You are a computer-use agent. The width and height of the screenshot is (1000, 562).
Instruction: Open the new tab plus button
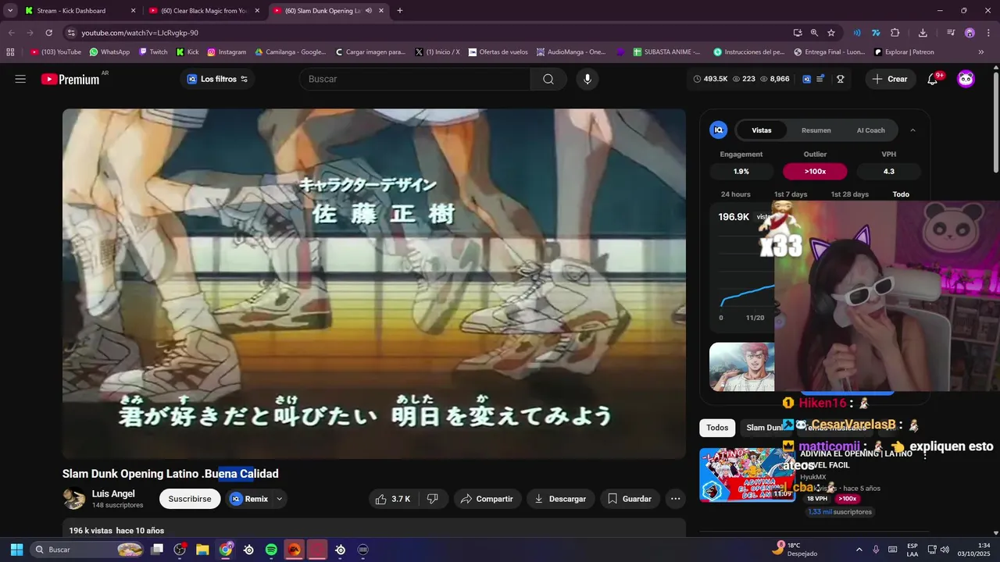400,11
